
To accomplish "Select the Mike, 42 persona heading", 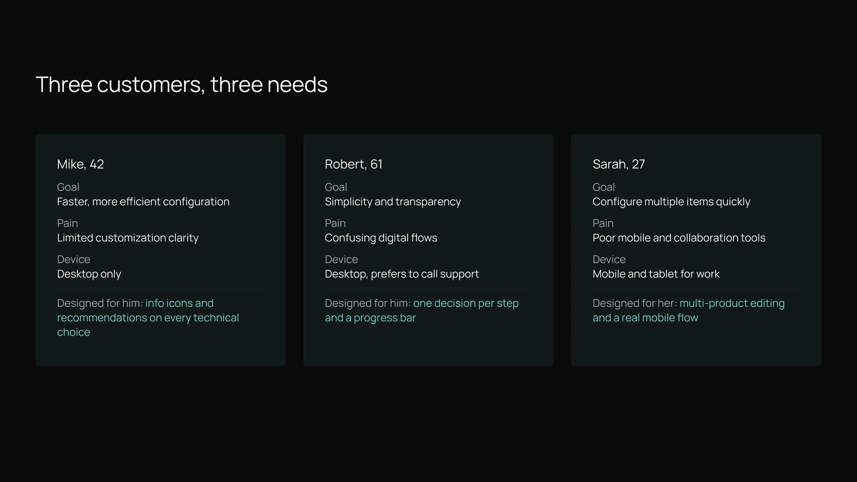I will click(x=81, y=164).
